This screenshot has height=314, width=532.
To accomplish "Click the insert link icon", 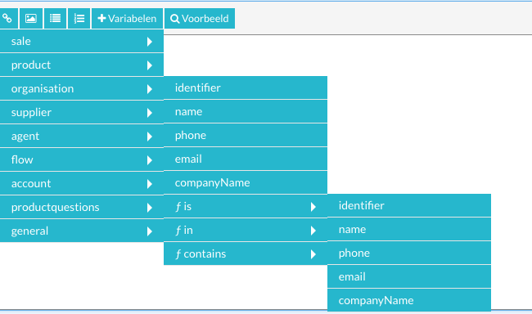I will (8, 18).
